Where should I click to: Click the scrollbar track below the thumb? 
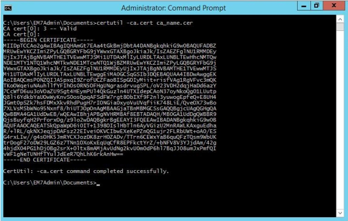pyautogui.click(x=340, y=120)
